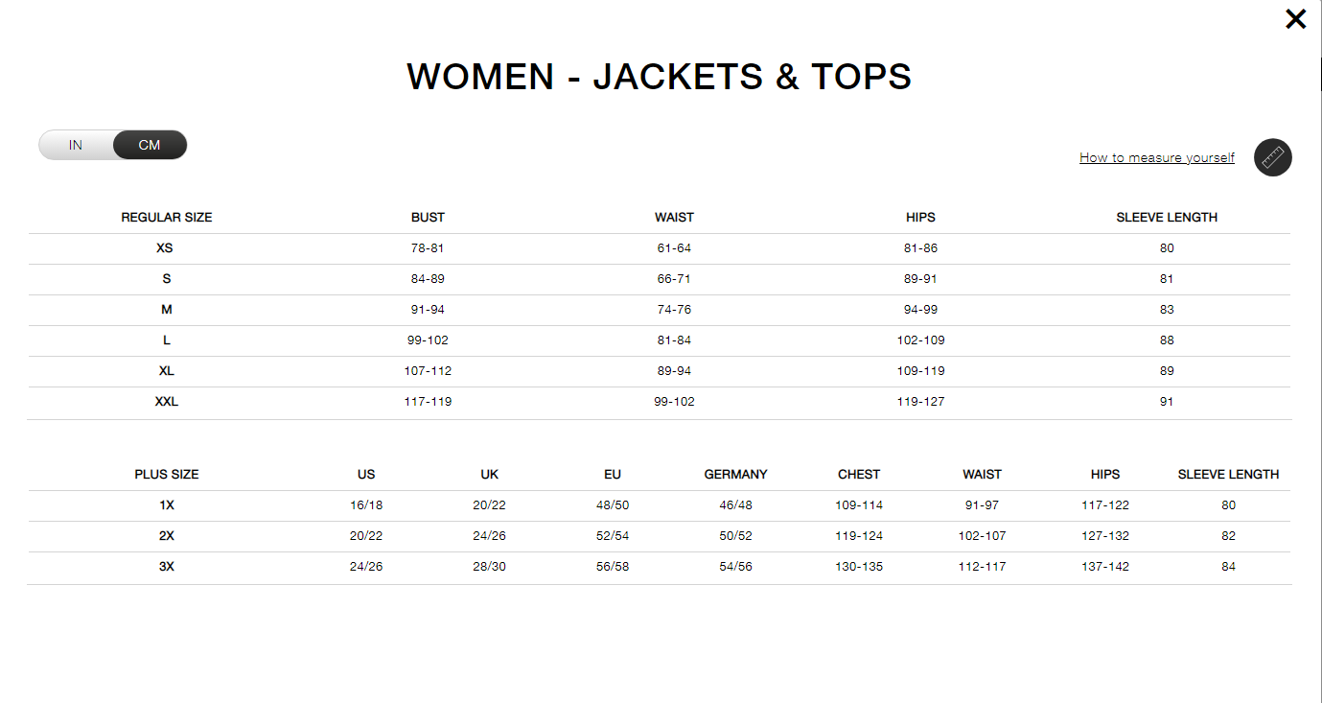The width and height of the screenshot is (1322, 703).
Task: Click the WOMEN - JACKETS & TOPS title
Action: (x=660, y=77)
